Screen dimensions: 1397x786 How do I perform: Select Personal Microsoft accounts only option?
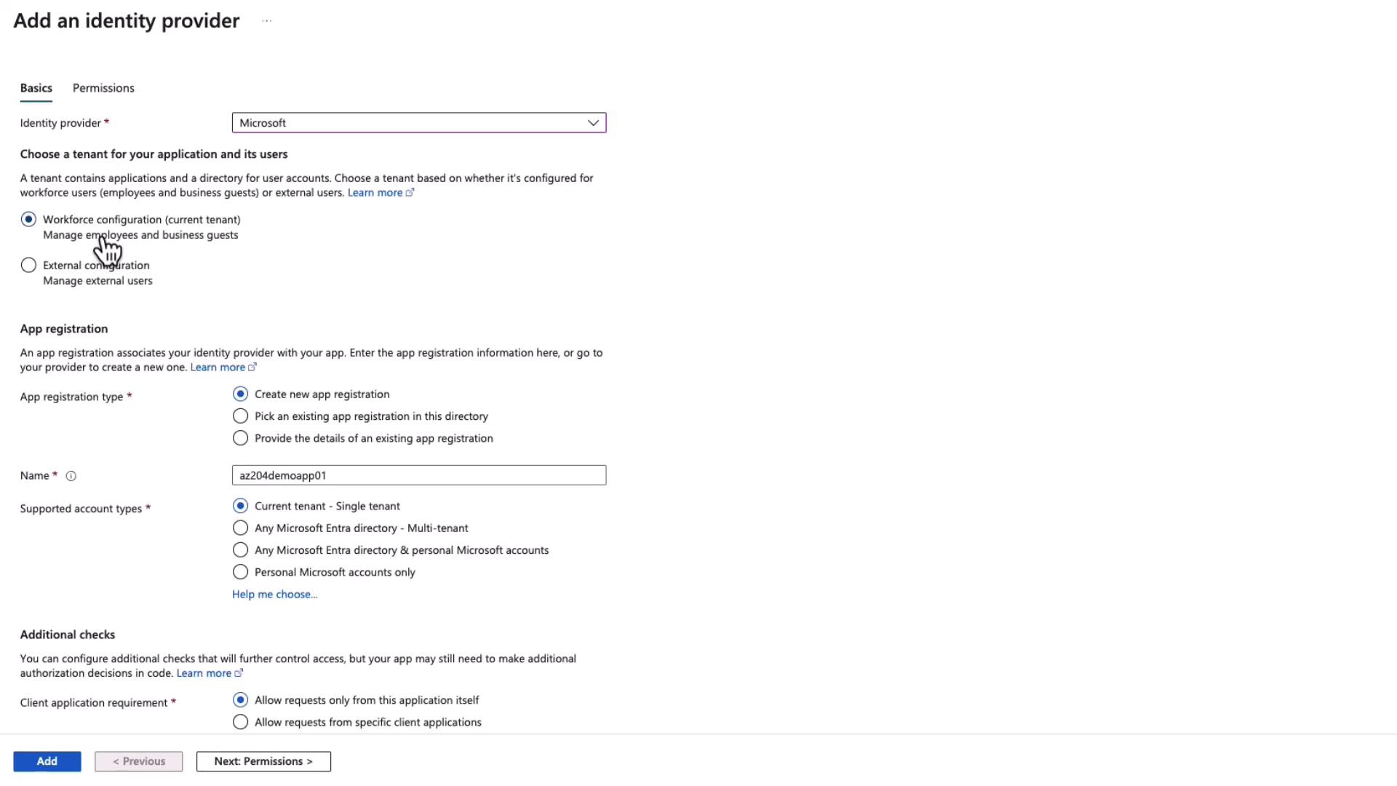240,572
